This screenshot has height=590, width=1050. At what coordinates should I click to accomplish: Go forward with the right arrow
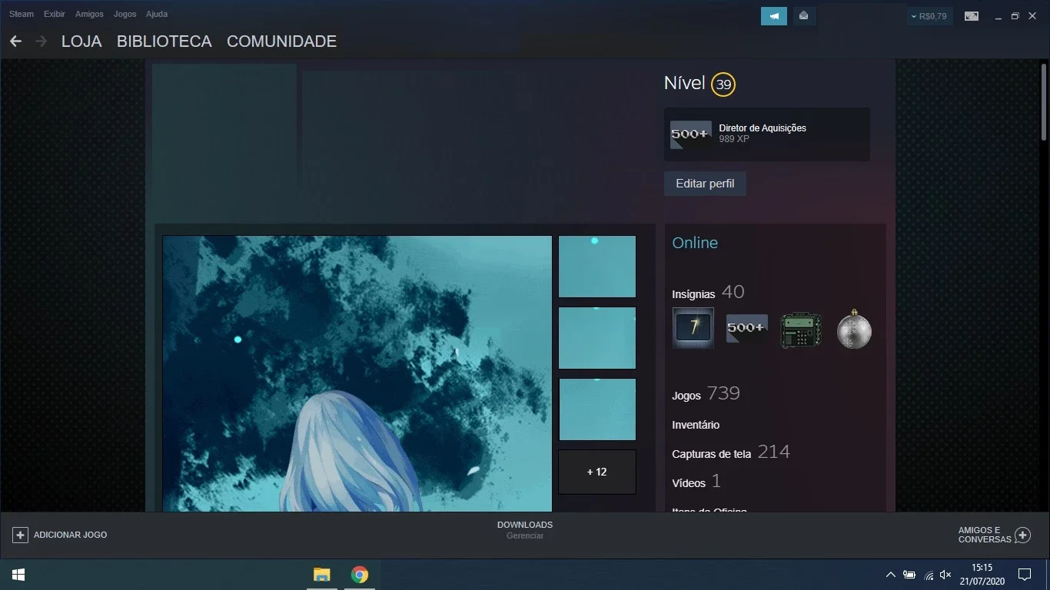click(42, 41)
